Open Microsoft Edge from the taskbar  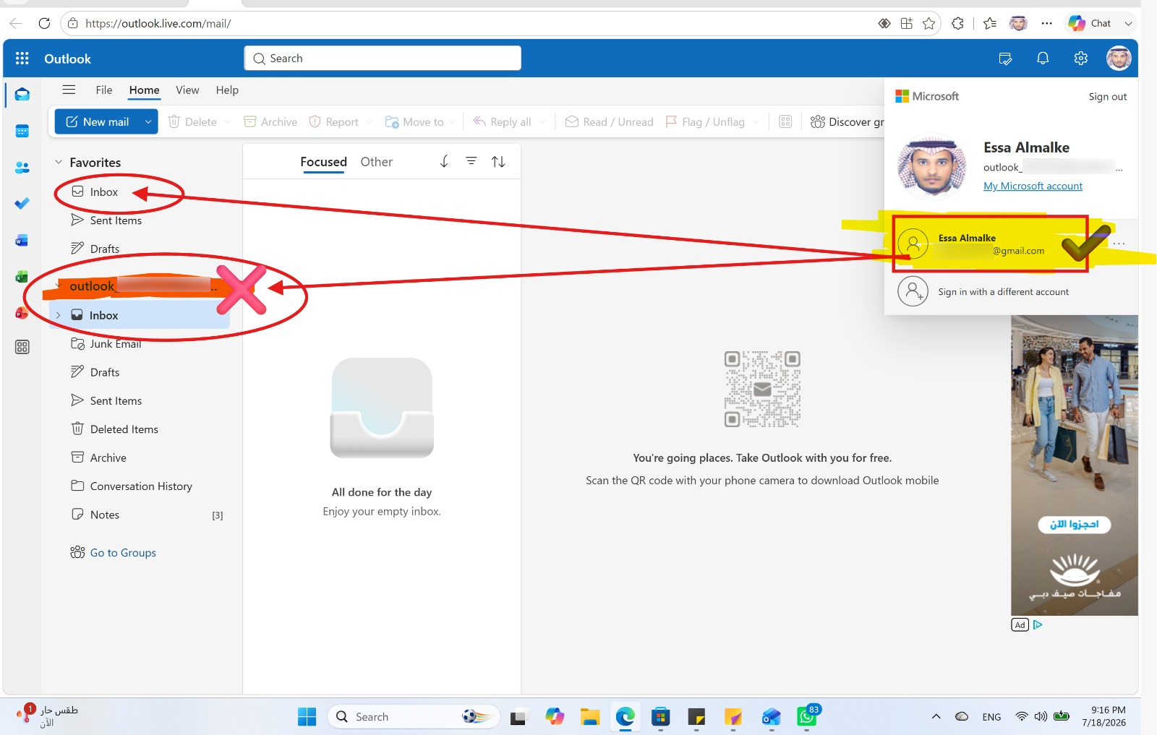pos(626,717)
